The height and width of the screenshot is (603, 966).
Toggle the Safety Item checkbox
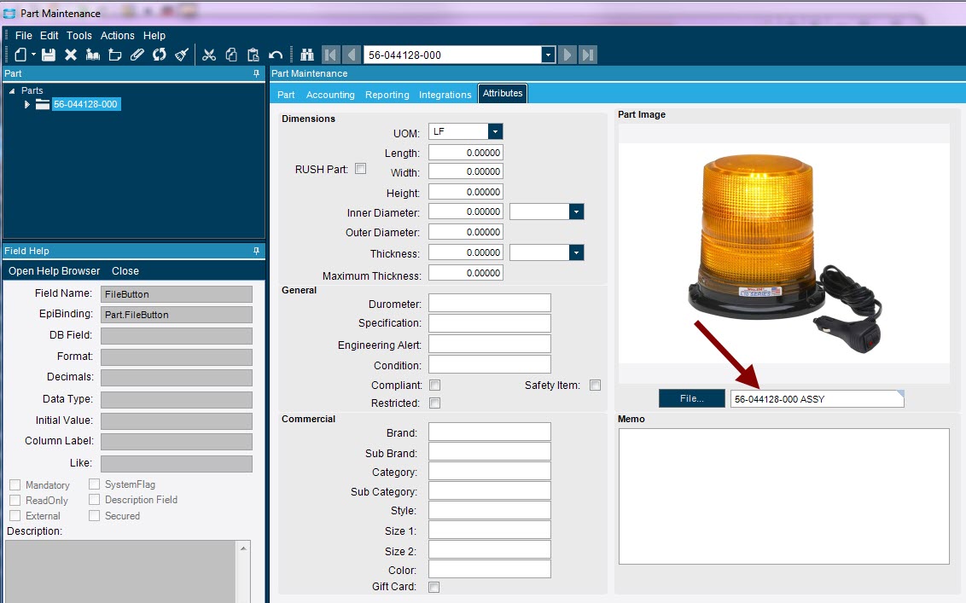tap(595, 386)
